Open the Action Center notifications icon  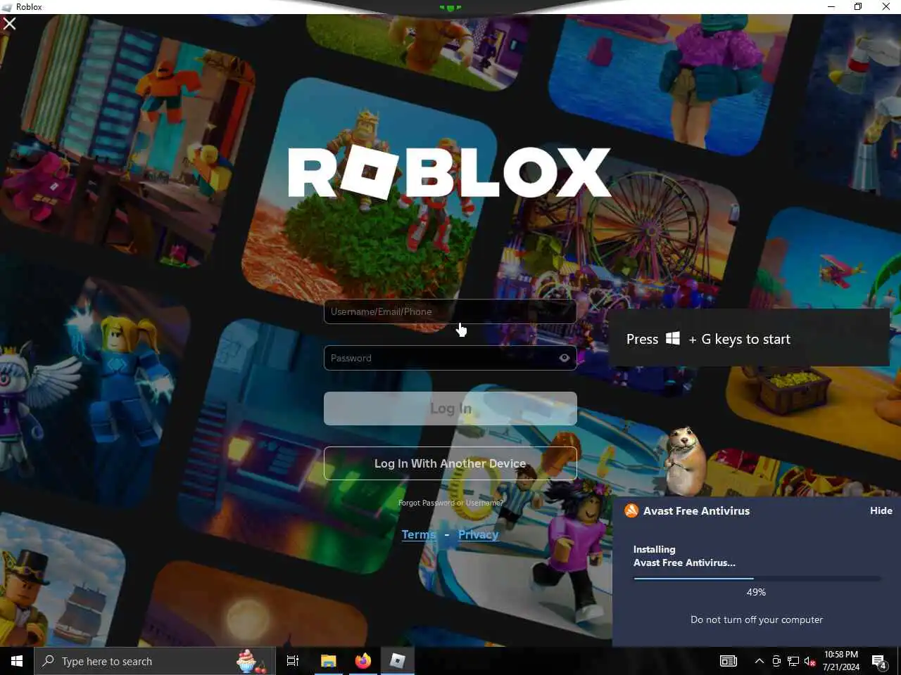pos(879,661)
